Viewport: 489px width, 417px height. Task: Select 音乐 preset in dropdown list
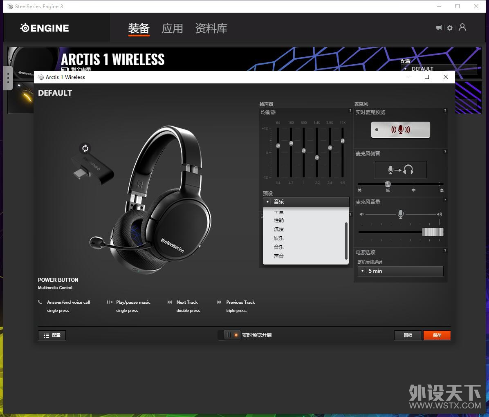pos(279,247)
